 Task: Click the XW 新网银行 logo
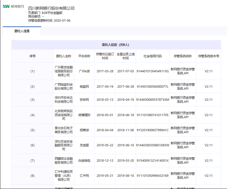pos(13,6)
